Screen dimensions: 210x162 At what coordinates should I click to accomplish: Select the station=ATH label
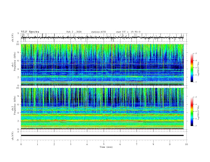[98, 32]
